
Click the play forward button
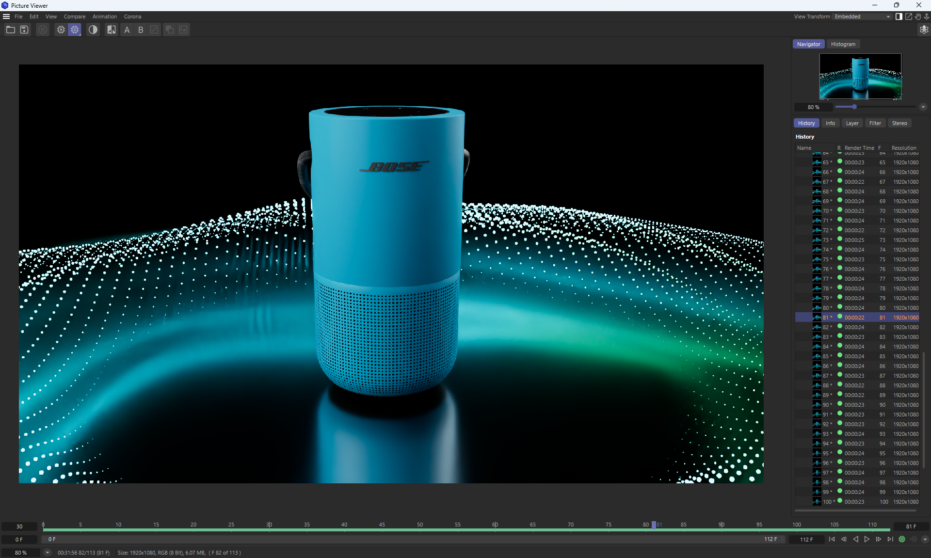867,539
